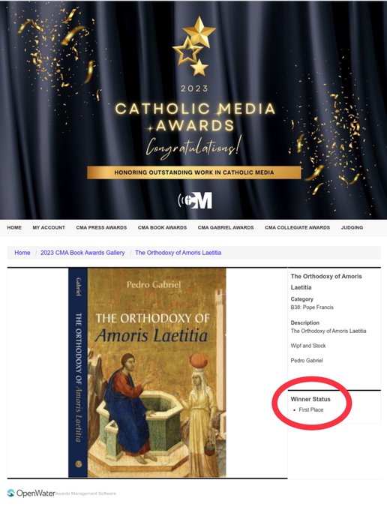Click the Catholic Media Awards banner title

pyautogui.click(x=195, y=117)
